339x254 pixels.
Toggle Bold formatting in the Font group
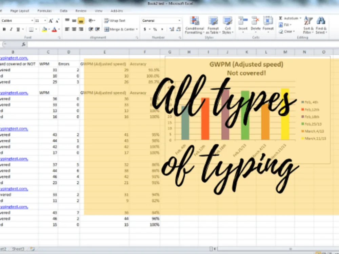(4, 29)
